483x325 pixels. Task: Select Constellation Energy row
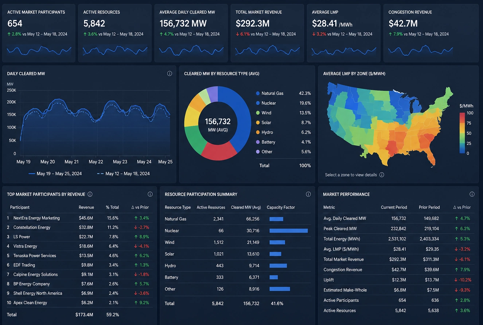(x=79, y=227)
